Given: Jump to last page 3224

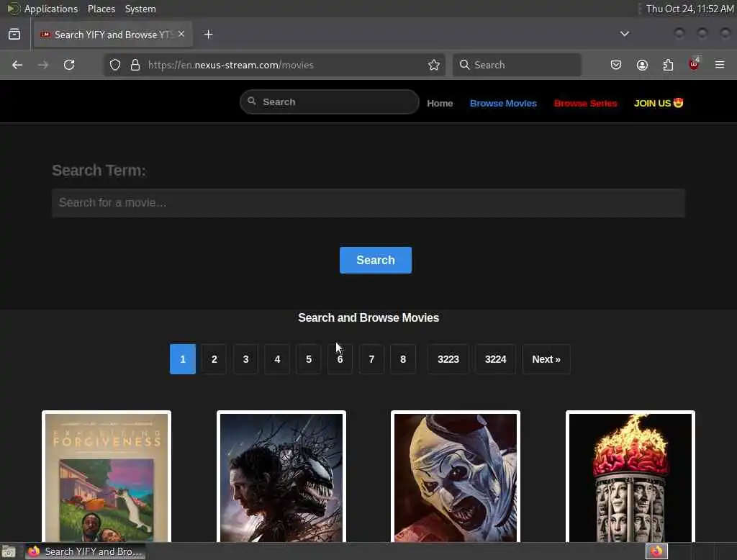Looking at the screenshot, I should [495, 359].
